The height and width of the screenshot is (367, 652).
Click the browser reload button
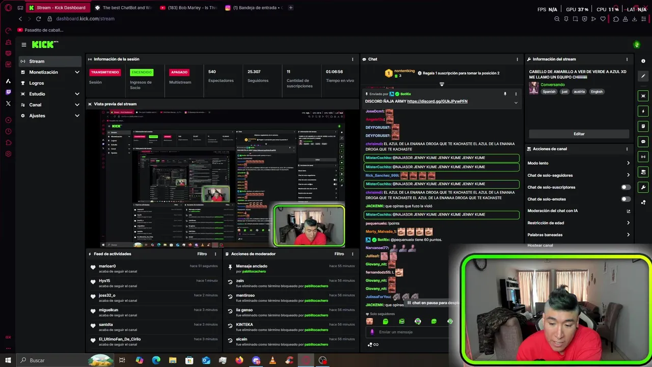click(x=38, y=19)
